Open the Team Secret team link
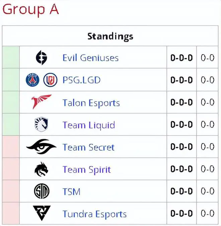This screenshot has width=221, height=226. pos(88,147)
